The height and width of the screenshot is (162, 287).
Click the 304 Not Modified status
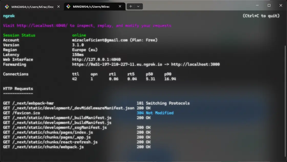(155, 113)
